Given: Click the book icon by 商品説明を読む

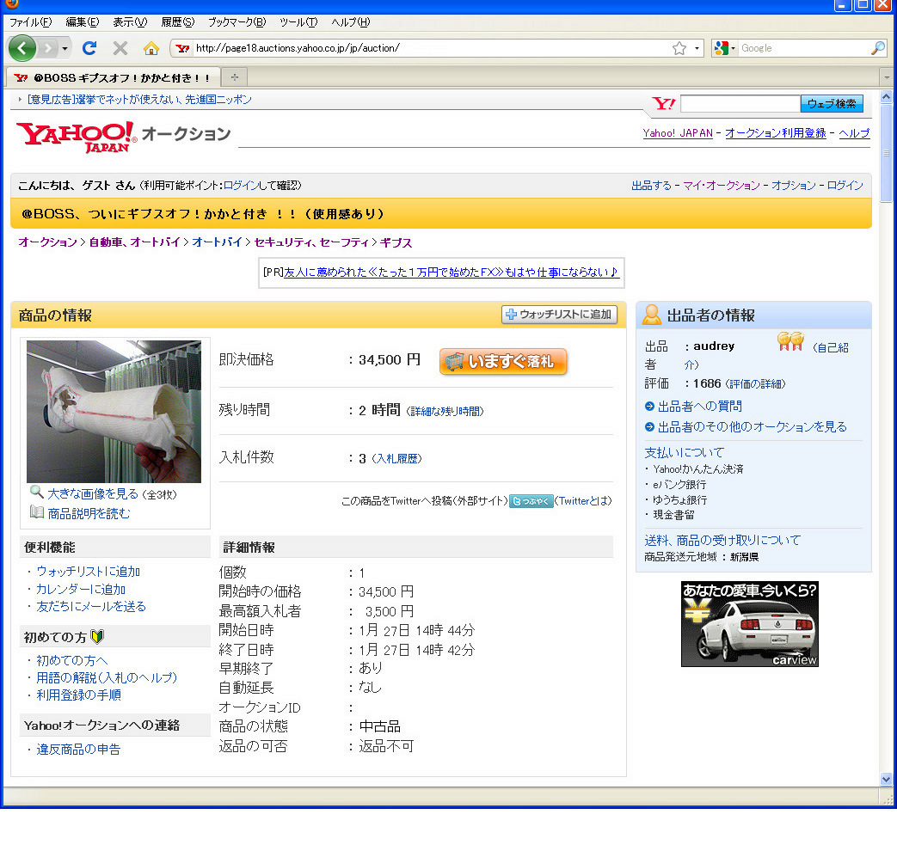Looking at the screenshot, I should point(37,512).
